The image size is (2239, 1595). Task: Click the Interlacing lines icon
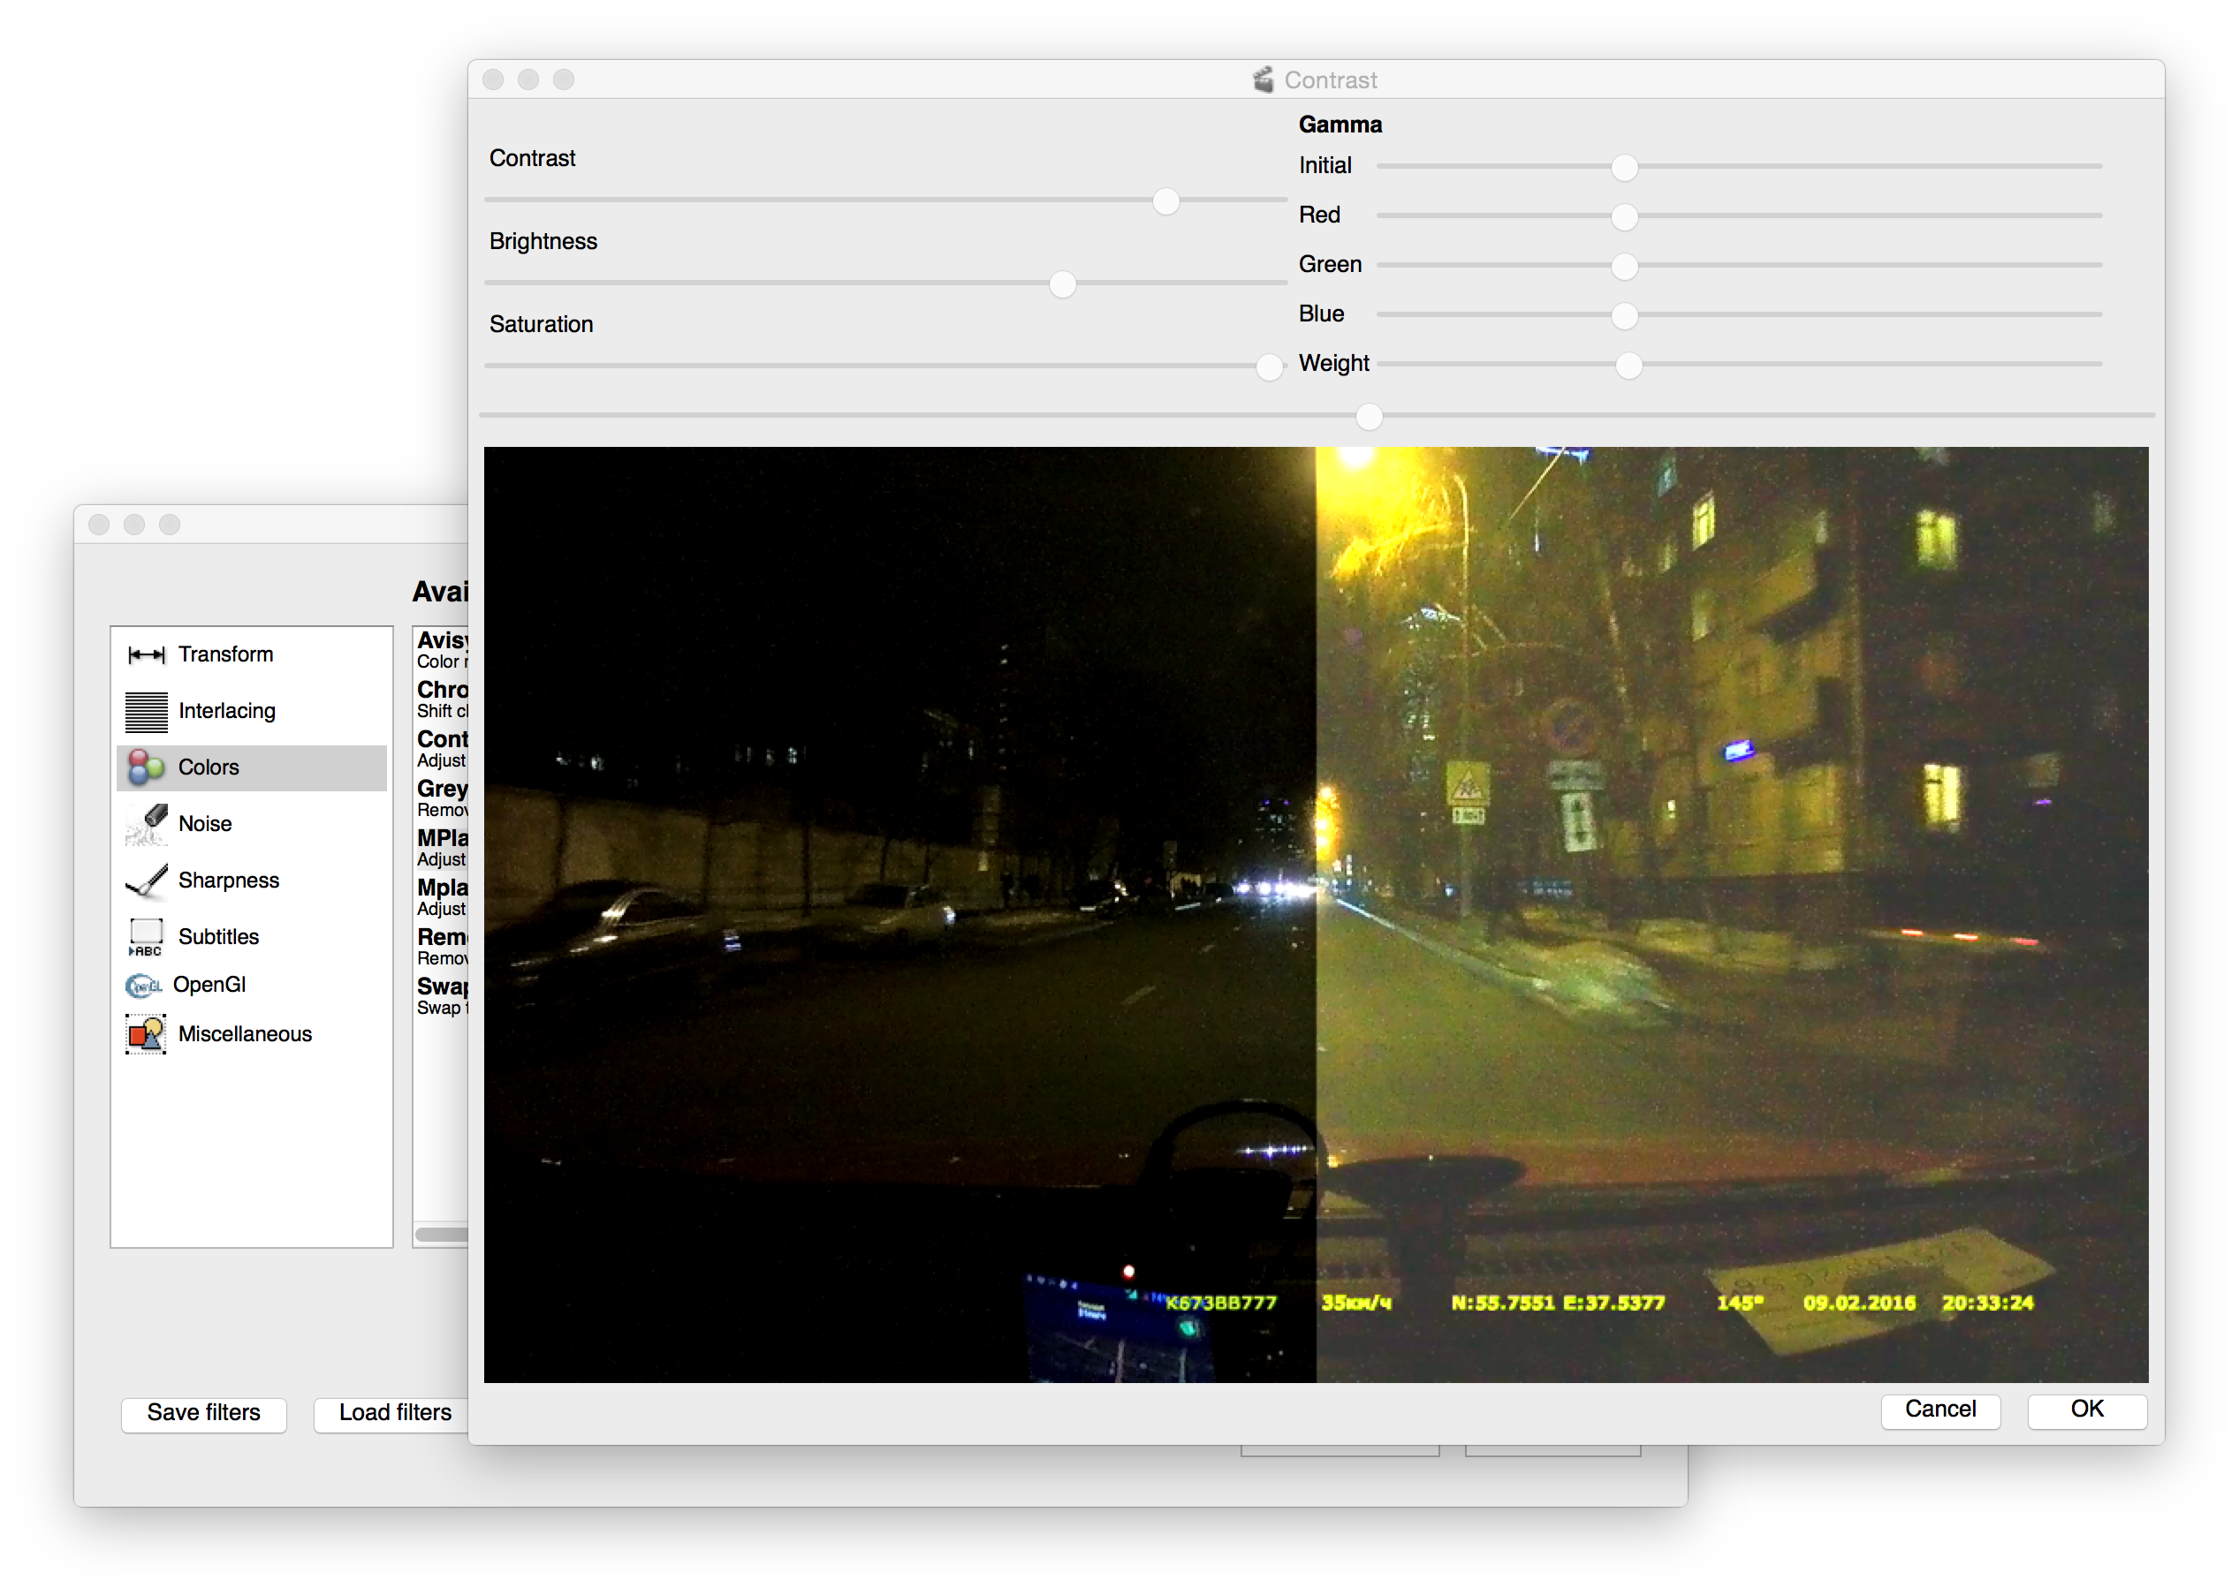[x=147, y=712]
